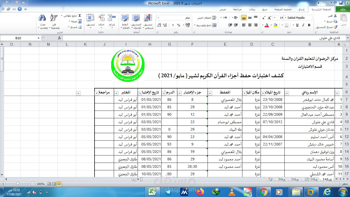This screenshot has height=197, width=350.
Task: Switch to the Formulas (صيغ) tab
Action: click(x=265, y=9)
